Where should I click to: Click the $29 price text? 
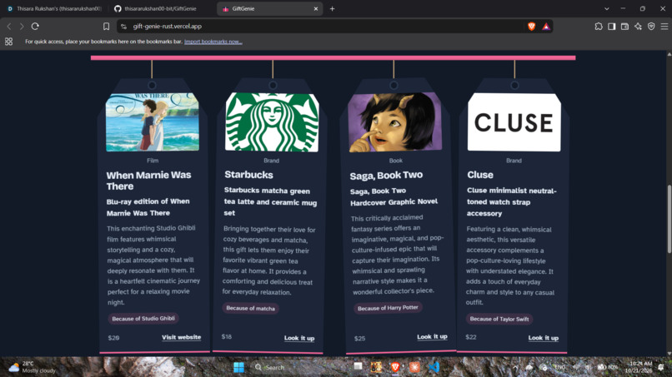[113, 338]
